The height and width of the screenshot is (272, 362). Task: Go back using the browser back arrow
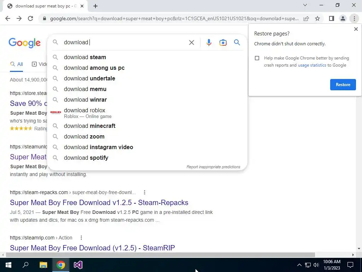click(x=8, y=18)
